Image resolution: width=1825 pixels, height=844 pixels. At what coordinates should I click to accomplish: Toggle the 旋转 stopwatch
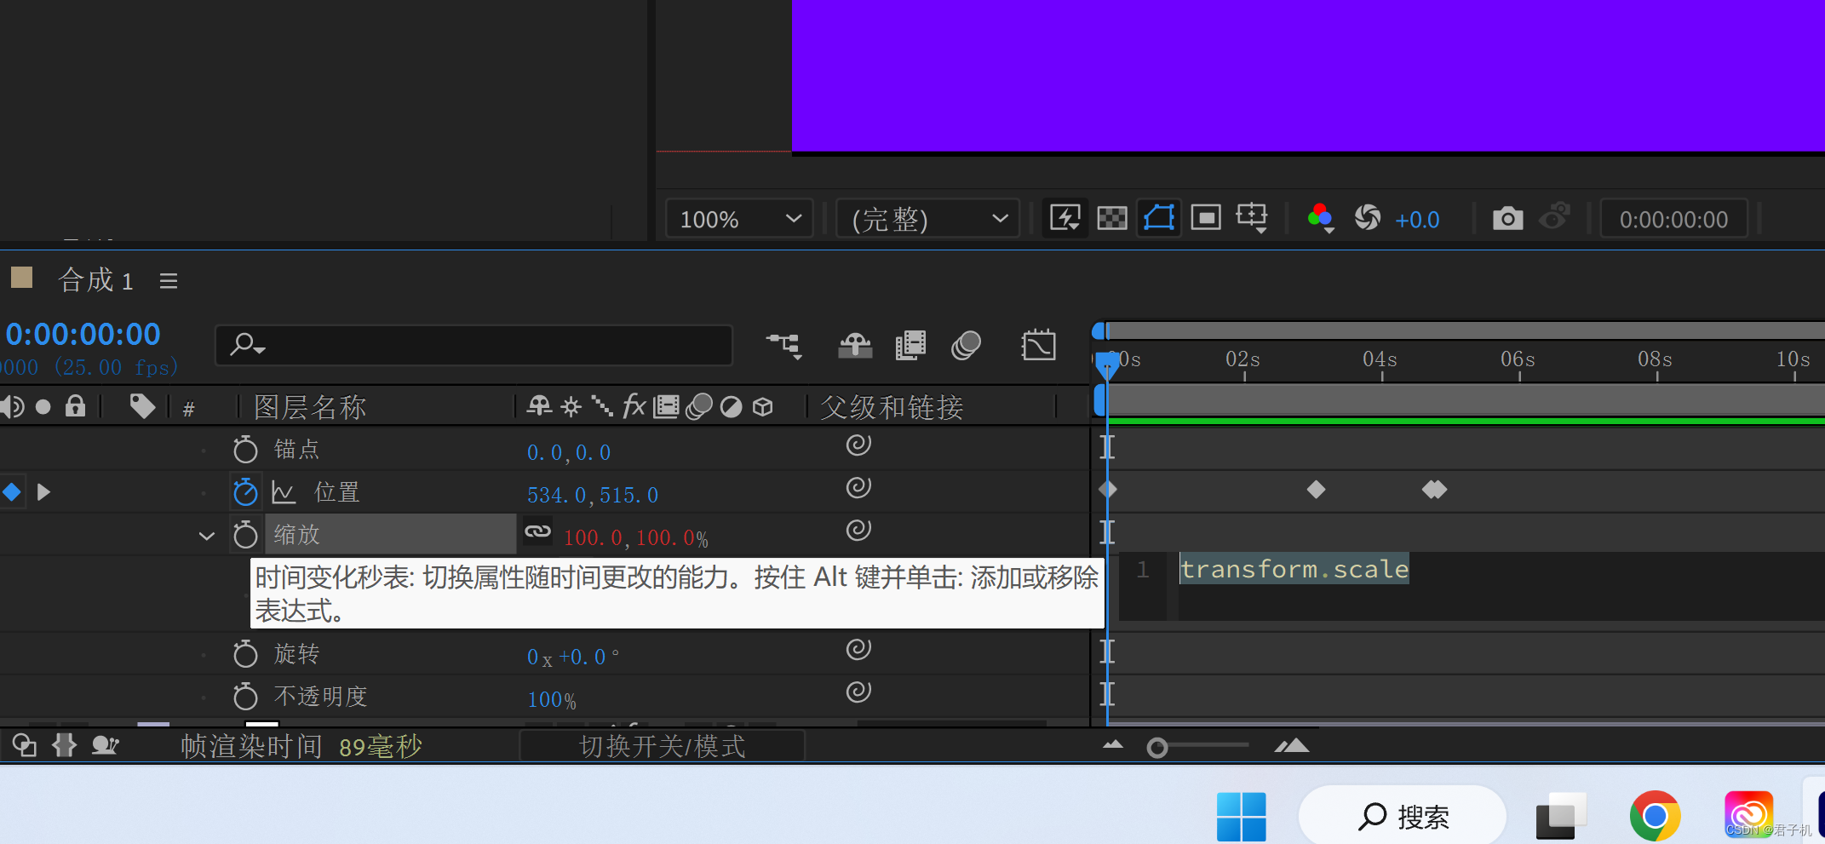click(x=245, y=653)
